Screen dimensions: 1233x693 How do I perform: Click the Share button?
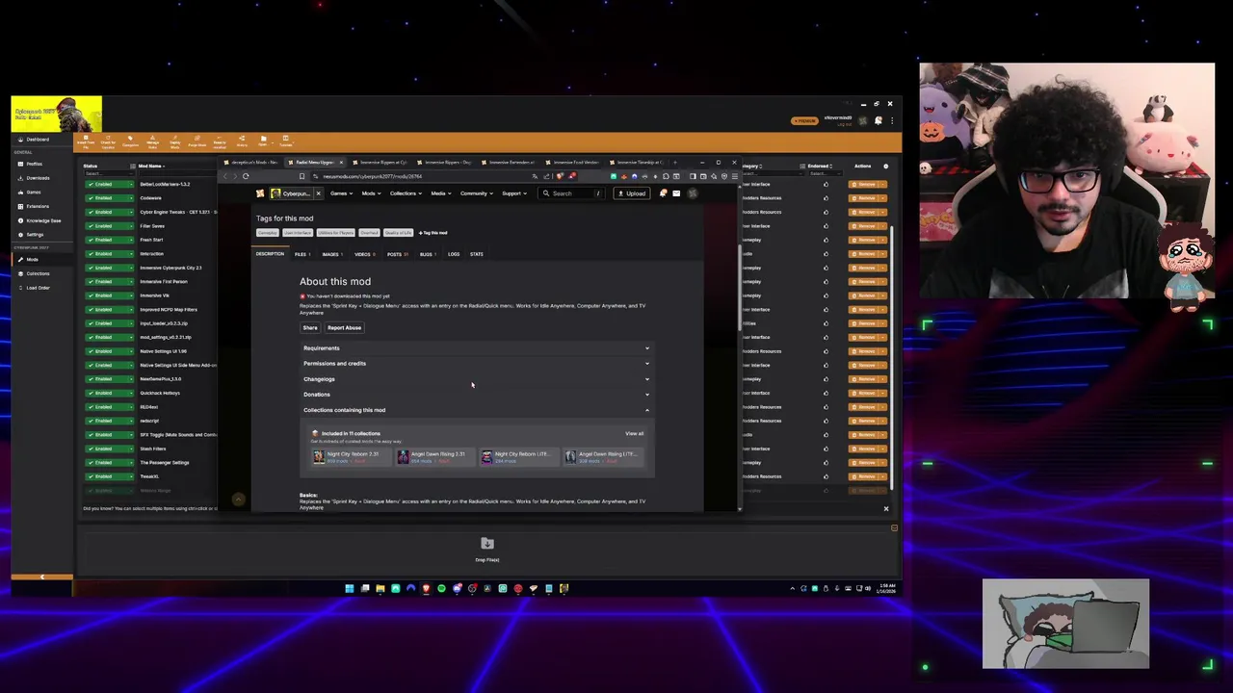310,328
